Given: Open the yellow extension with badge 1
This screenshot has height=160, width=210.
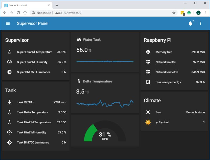Looking at the screenshot, I should point(183,13).
